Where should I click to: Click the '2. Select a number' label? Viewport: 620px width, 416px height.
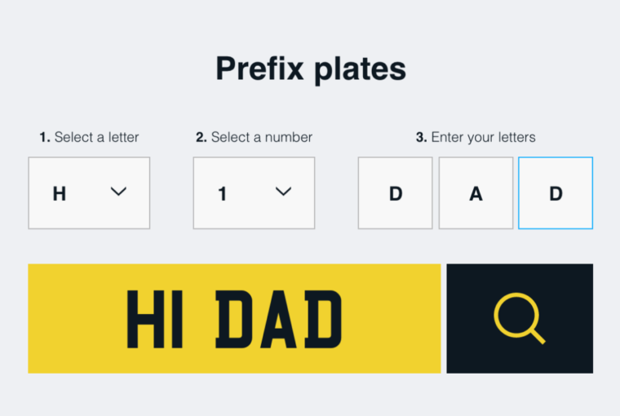point(254,137)
